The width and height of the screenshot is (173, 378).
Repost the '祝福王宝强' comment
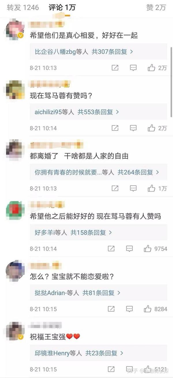(x=111, y=369)
